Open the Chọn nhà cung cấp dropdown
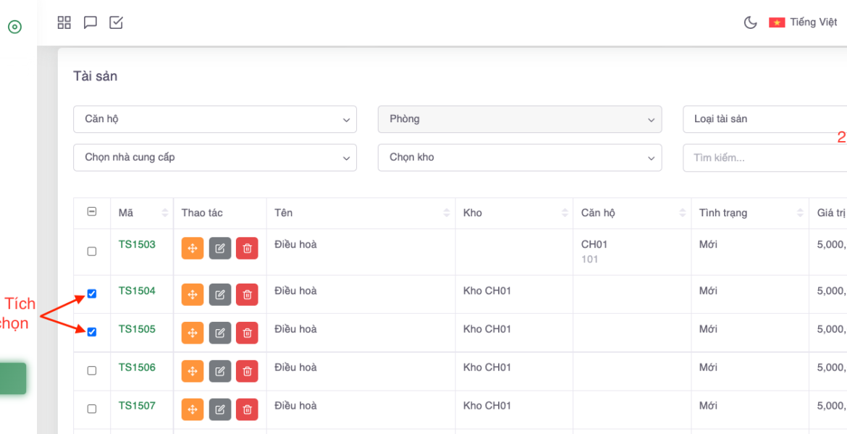Image resolution: width=847 pixels, height=434 pixels. click(x=215, y=158)
